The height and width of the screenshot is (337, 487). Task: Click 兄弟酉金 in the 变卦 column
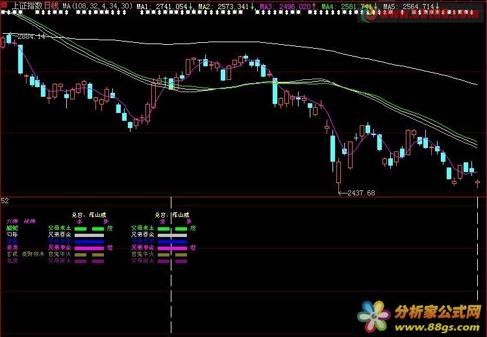pyautogui.click(x=143, y=234)
